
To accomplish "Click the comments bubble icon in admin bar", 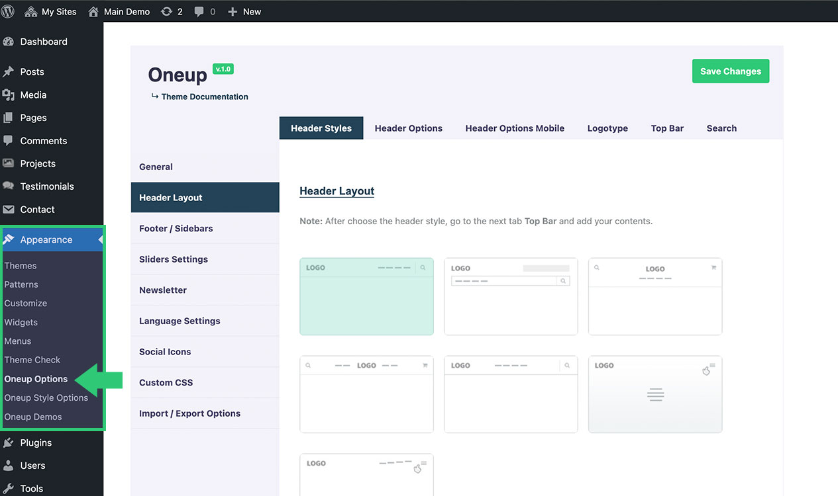I will pyautogui.click(x=199, y=11).
